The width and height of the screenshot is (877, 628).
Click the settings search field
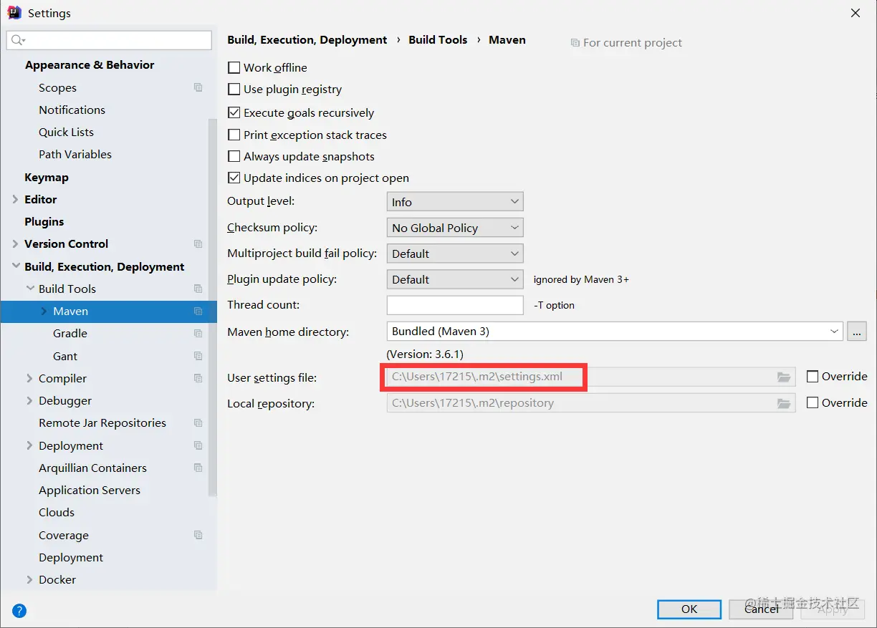point(109,40)
